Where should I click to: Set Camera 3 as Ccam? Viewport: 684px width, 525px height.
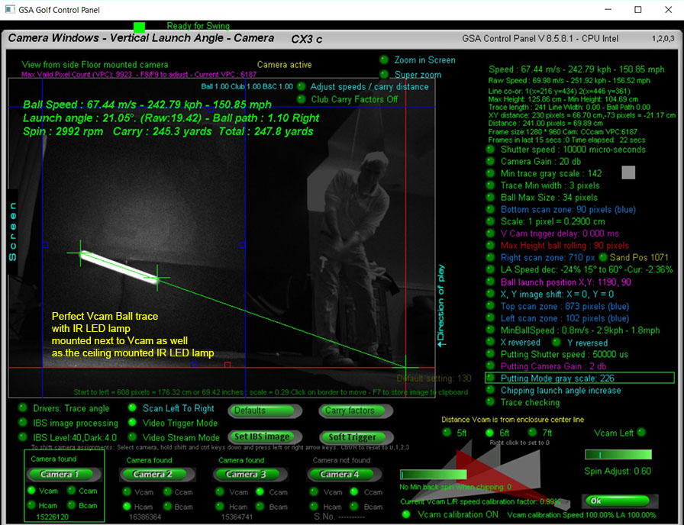[260, 492]
